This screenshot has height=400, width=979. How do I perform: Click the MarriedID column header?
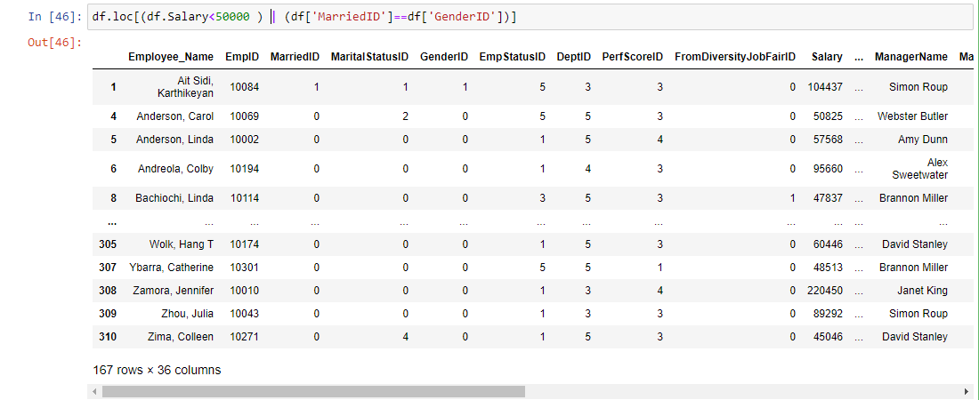295,57
